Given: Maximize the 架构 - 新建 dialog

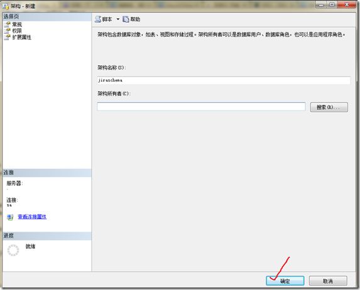Looking at the screenshot, I should pos(332,4).
